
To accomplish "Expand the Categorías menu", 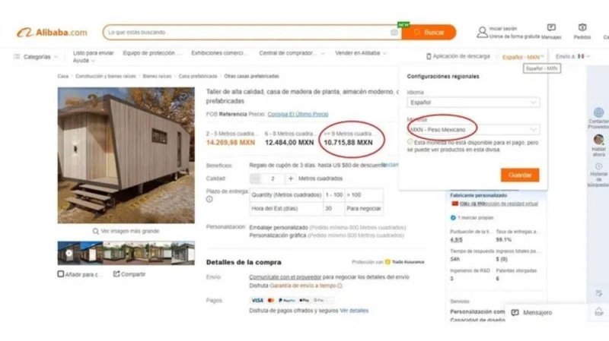I will [36, 56].
